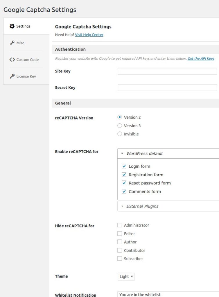Expand the External Plugins section
This screenshot has height=297, width=219.
[x=168, y=206]
